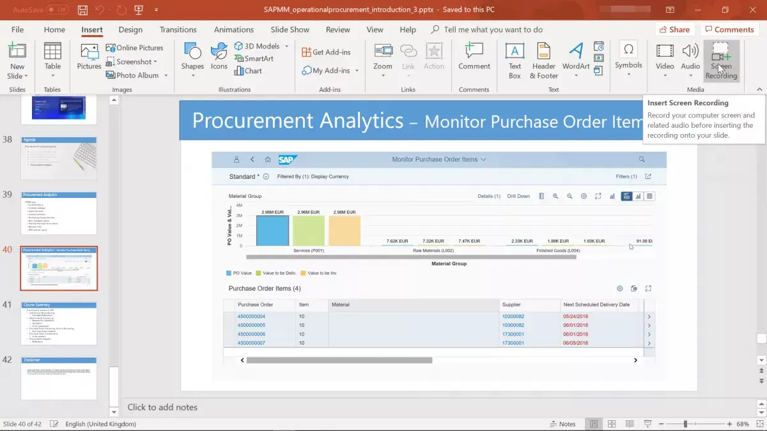Open Get Add-ins
This screenshot has width=767, height=431.
click(x=326, y=52)
